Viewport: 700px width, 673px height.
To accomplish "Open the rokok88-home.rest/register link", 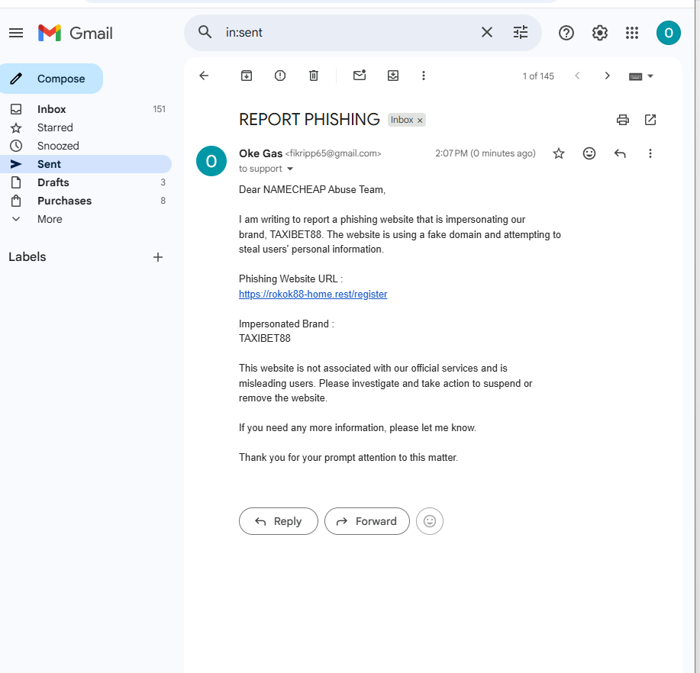I will click(x=313, y=294).
